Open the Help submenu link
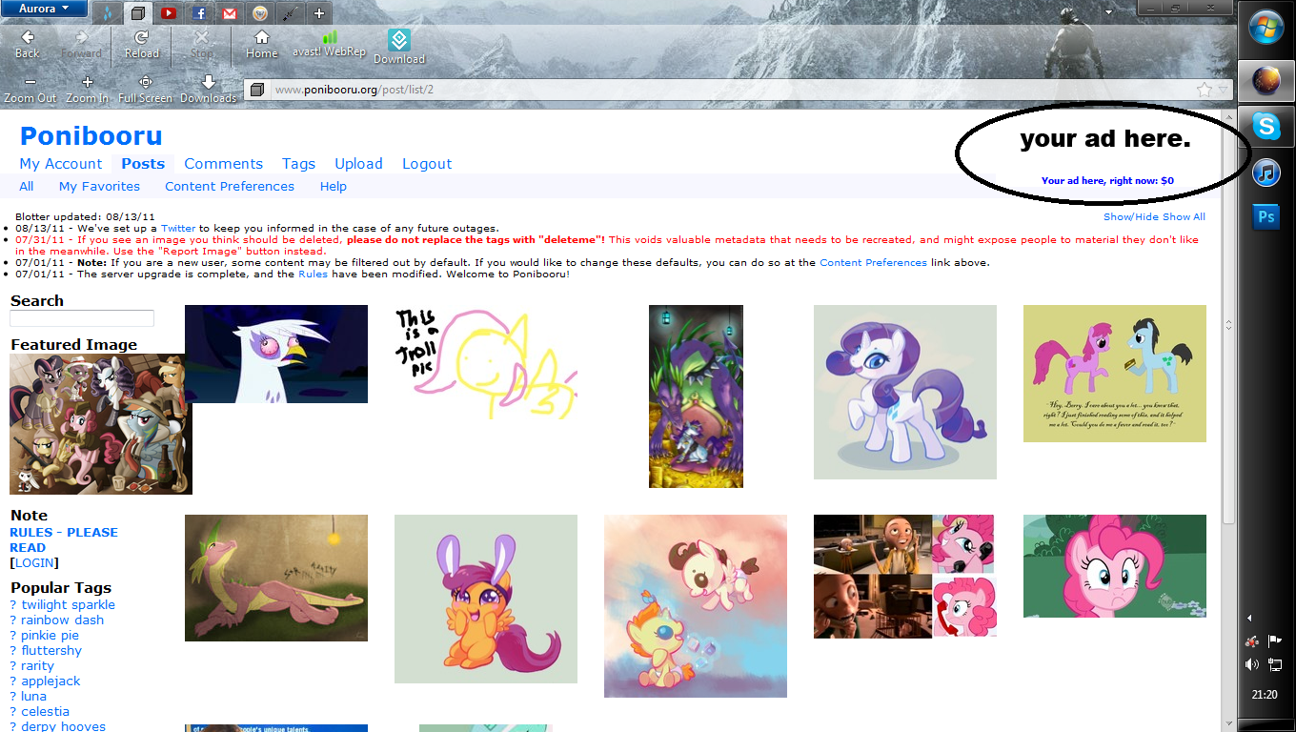Screen dimensions: 1296x732 [334, 187]
